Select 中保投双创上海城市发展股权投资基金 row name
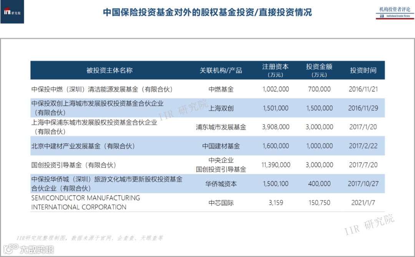 (97, 108)
